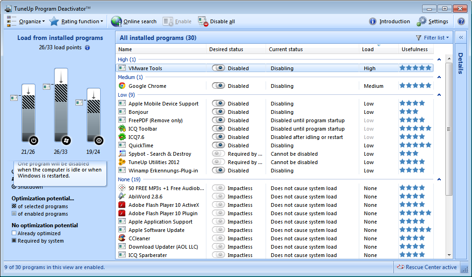Toggle ICQ Toolbar status switch

[x=218, y=129]
